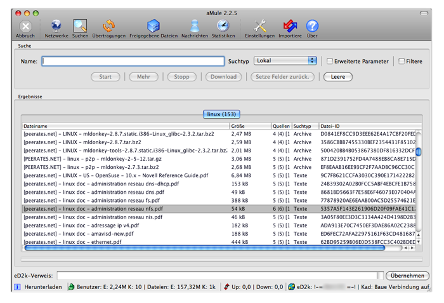This screenshot has width=444, height=303.
Task: Click Setze Felder zurück button
Action: click(282, 77)
